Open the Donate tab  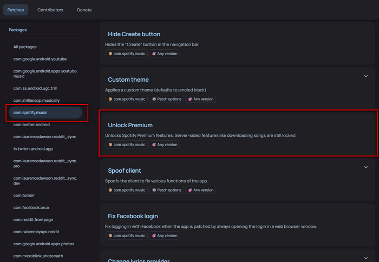84,10
